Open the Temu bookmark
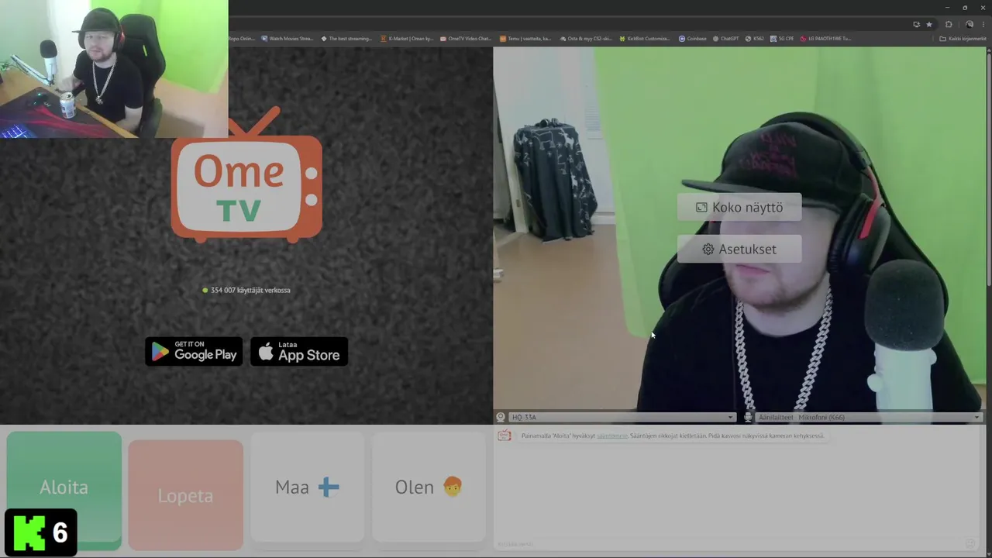The height and width of the screenshot is (558, 992). click(x=525, y=38)
